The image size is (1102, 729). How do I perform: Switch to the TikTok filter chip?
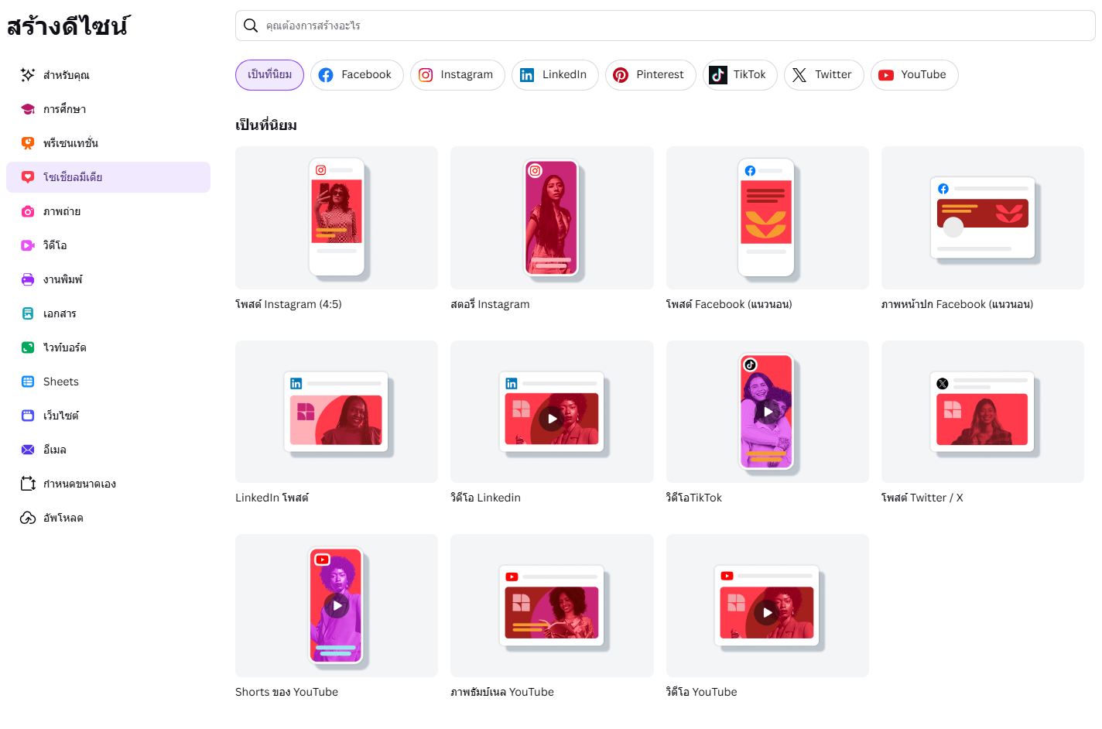click(x=740, y=75)
